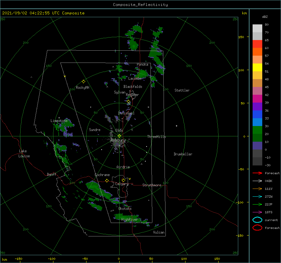This screenshot has height=263, width=281.
Task: Click the 80 dBZ light gray swatch
Action: click(x=257, y=28)
